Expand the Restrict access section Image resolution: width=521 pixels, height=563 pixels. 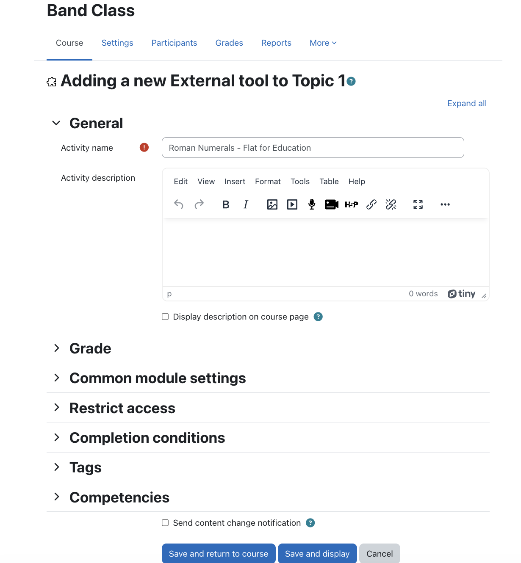(57, 408)
